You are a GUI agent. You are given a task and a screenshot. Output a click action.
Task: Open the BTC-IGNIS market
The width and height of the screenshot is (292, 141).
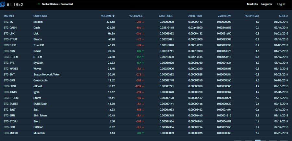[x=10, y=92]
